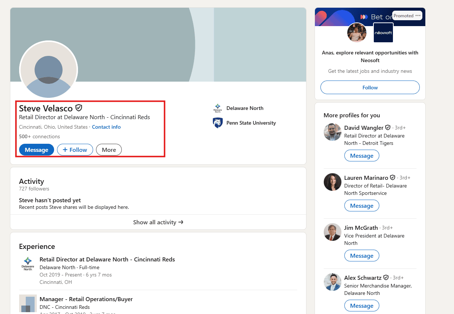The height and width of the screenshot is (314, 454).
Task: Follow Neosoft from the promoted card
Action: tap(370, 88)
